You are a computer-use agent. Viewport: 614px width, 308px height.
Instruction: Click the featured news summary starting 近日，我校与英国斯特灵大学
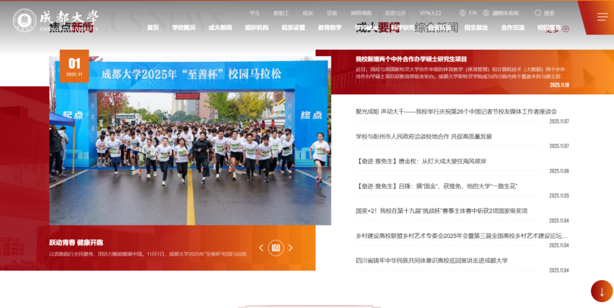tap(460, 73)
